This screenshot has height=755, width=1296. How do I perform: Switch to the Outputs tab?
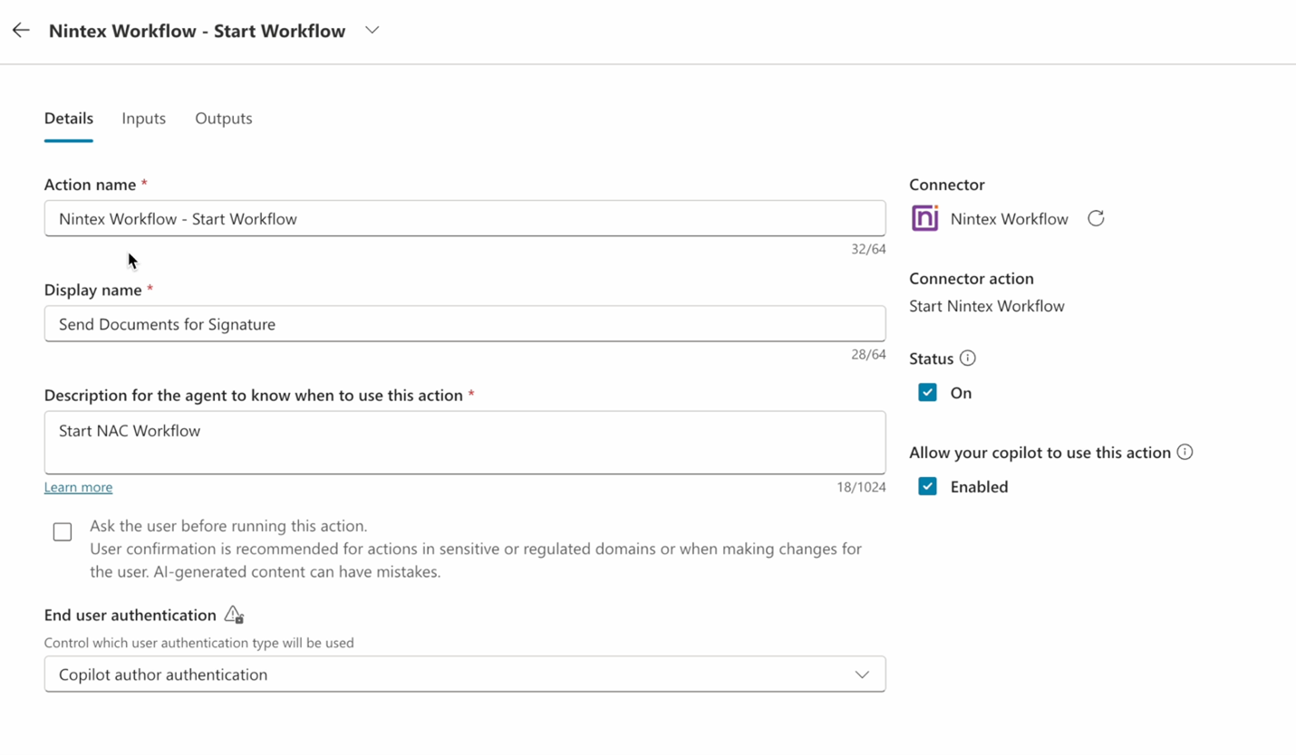[x=224, y=119]
